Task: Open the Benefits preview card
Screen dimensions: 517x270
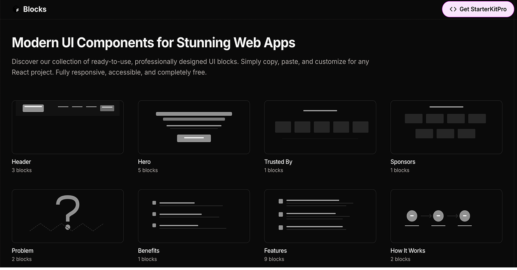Action: tap(194, 216)
